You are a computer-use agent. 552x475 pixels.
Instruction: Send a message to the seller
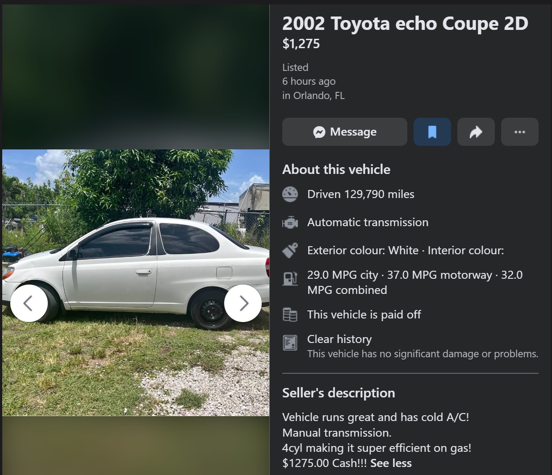tap(345, 132)
